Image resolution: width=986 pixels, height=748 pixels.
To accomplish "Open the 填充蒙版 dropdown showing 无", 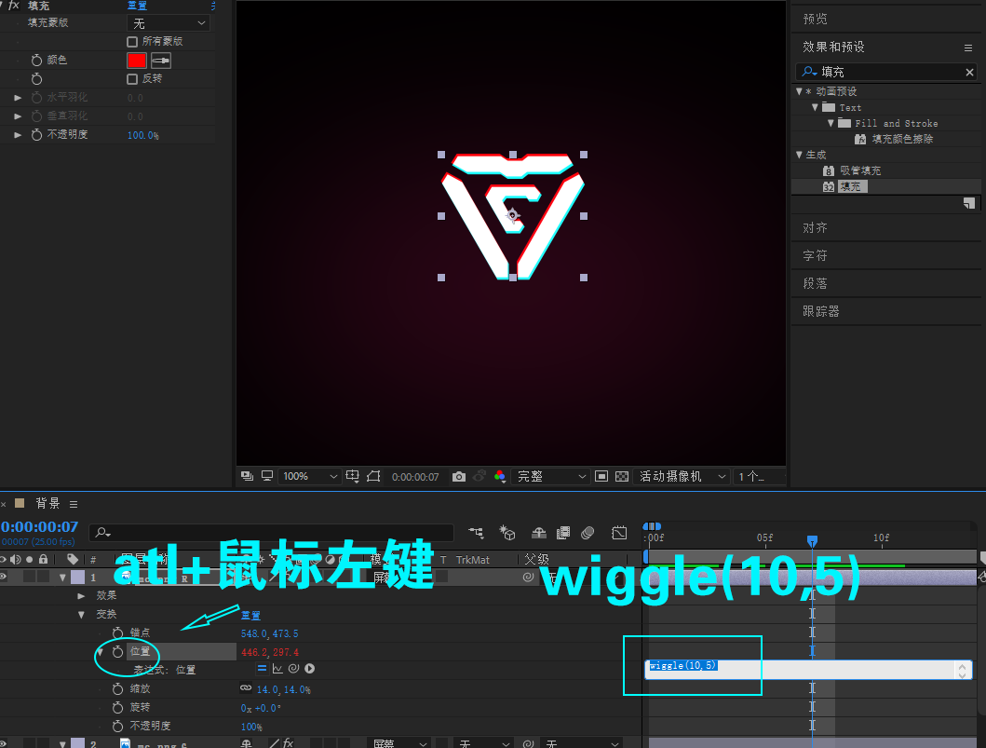I will coord(168,22).
